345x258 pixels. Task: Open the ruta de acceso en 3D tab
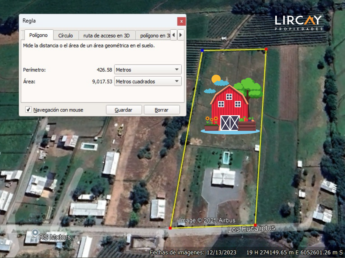(x=107, y=35)
